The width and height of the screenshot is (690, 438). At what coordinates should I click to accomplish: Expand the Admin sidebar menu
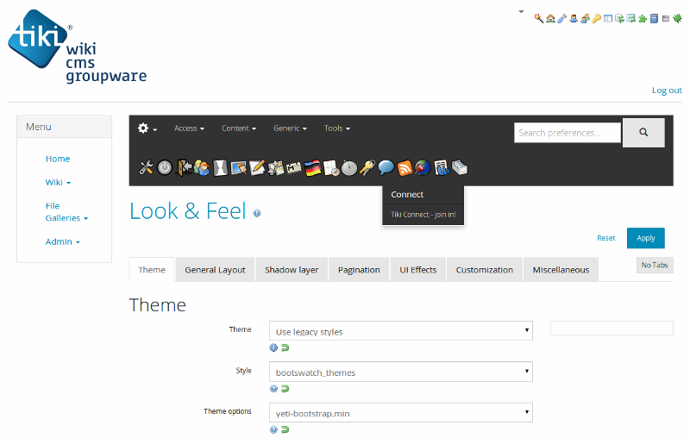click(62, 242)
